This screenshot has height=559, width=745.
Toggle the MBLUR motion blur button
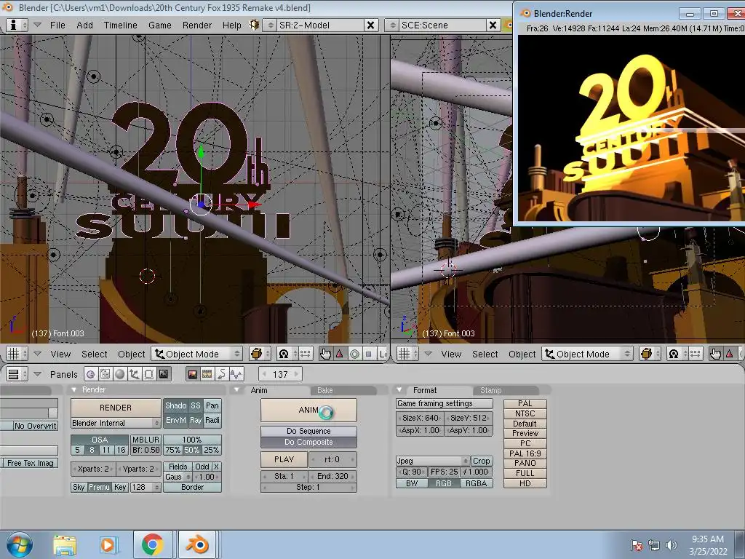tap(146, 440)
